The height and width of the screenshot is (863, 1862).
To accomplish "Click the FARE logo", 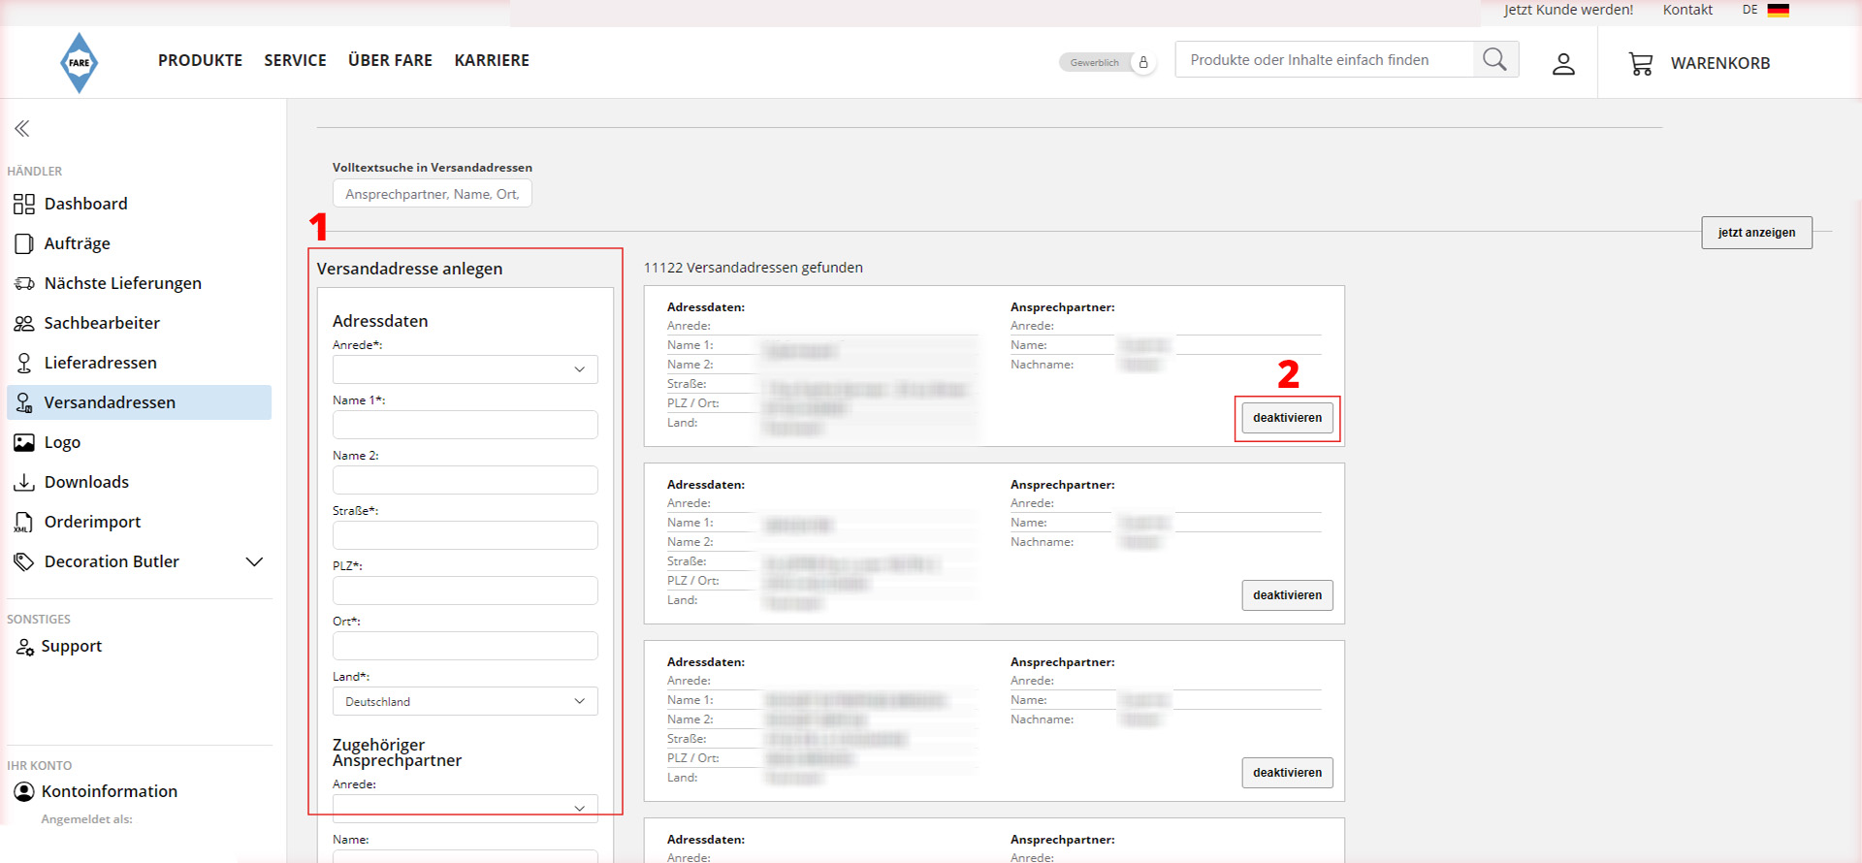I will coord(79,63).
